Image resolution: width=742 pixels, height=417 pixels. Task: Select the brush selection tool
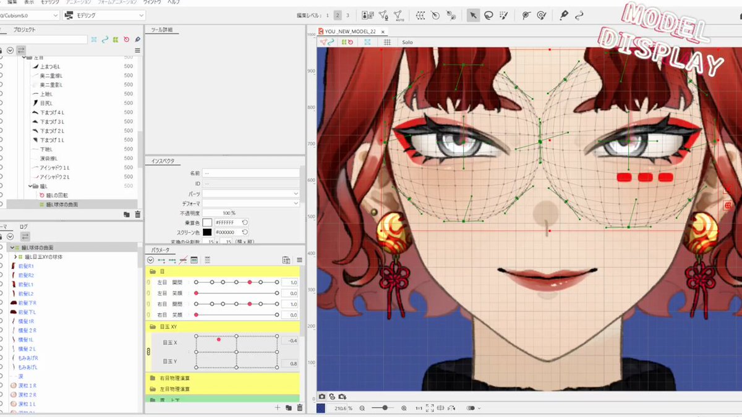tap(504, 15)
